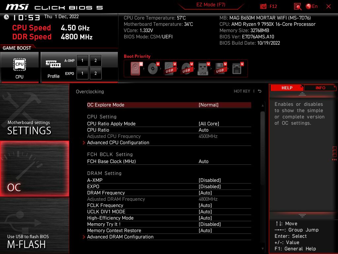Open the Memory Try It ! option
338x254 pixels.
169,224
